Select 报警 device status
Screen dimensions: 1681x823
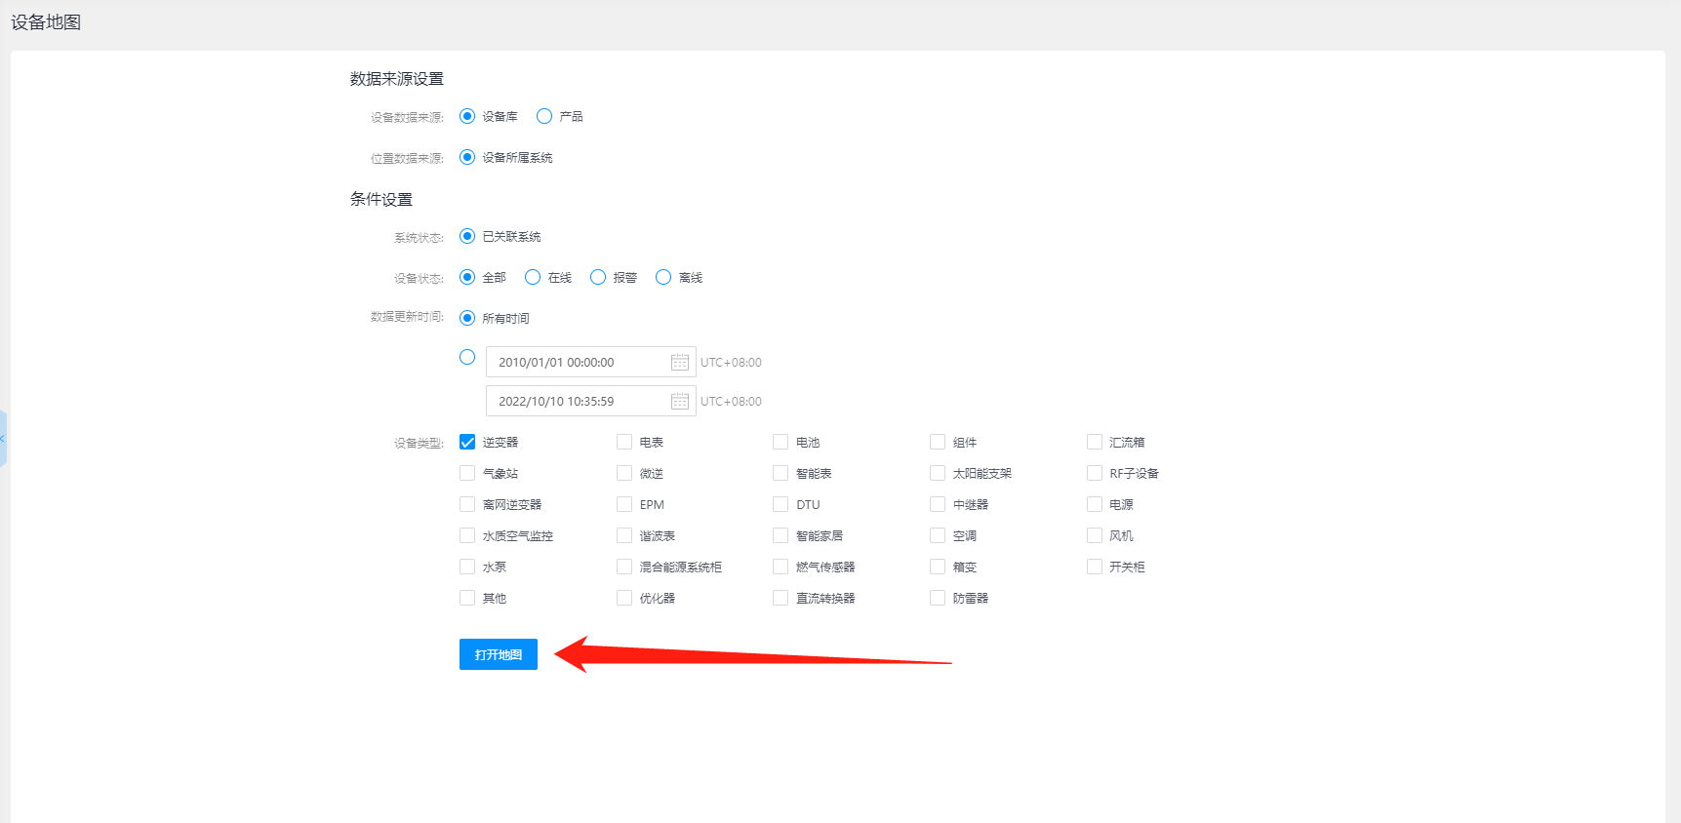pos(598,278)
